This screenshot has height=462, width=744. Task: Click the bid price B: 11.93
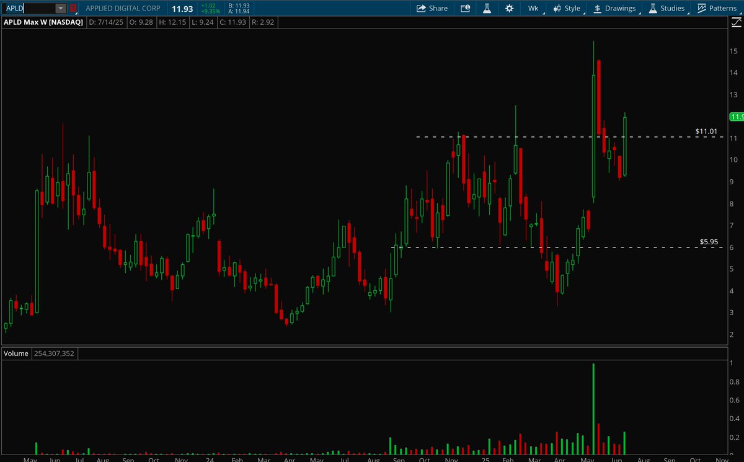click(x=238, y=5)
